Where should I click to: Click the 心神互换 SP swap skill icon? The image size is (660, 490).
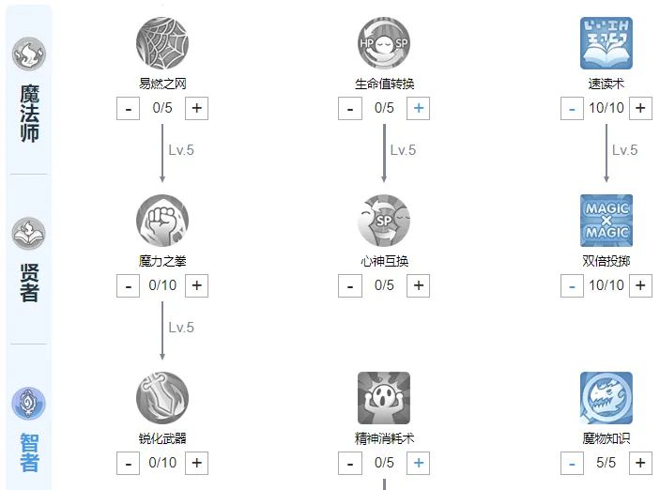(384, 221)
